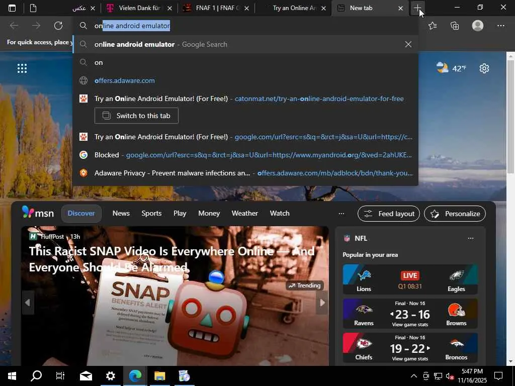Image resolution: width=515 pixels, height=386 pixels.
Task: Select online android emulator Google Search suggestion
Action: point(245,44)
